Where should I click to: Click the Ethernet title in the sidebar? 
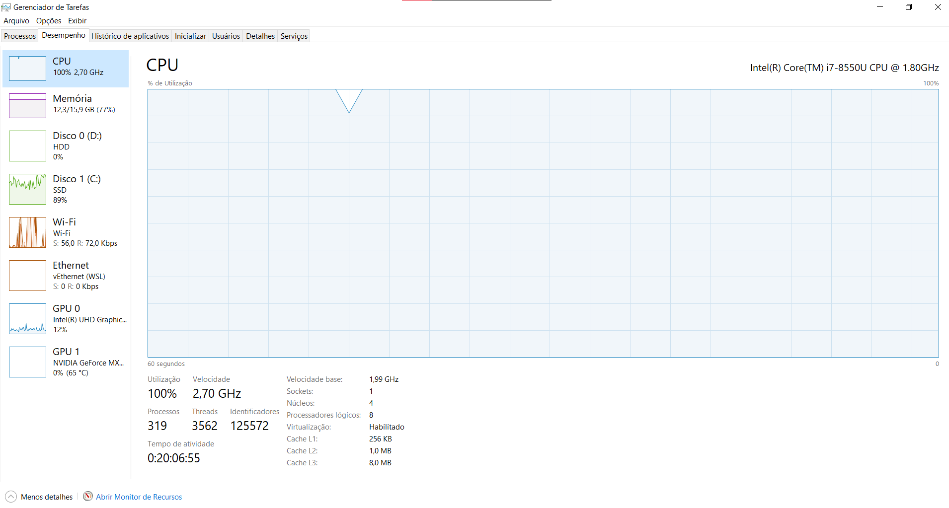(x=71, y=265)
